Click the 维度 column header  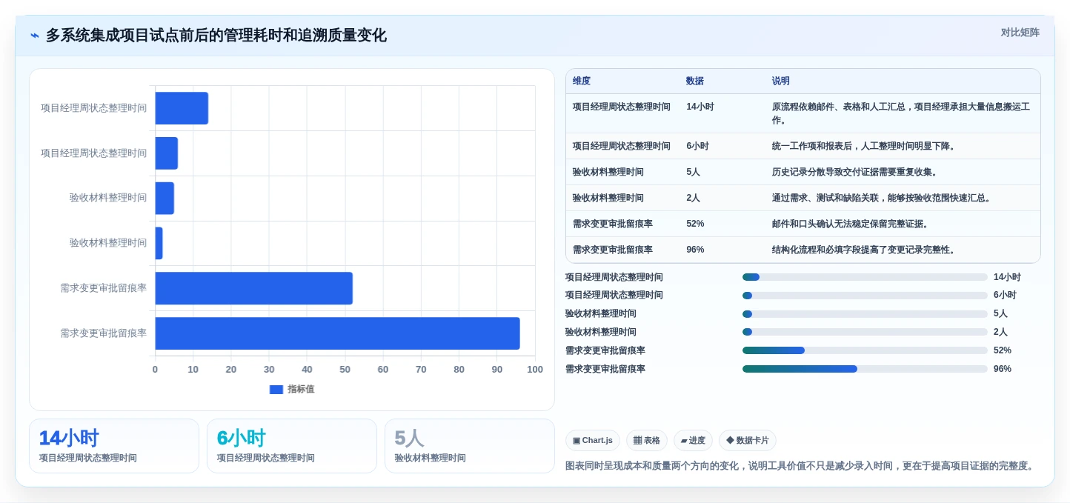click(582, 81)
